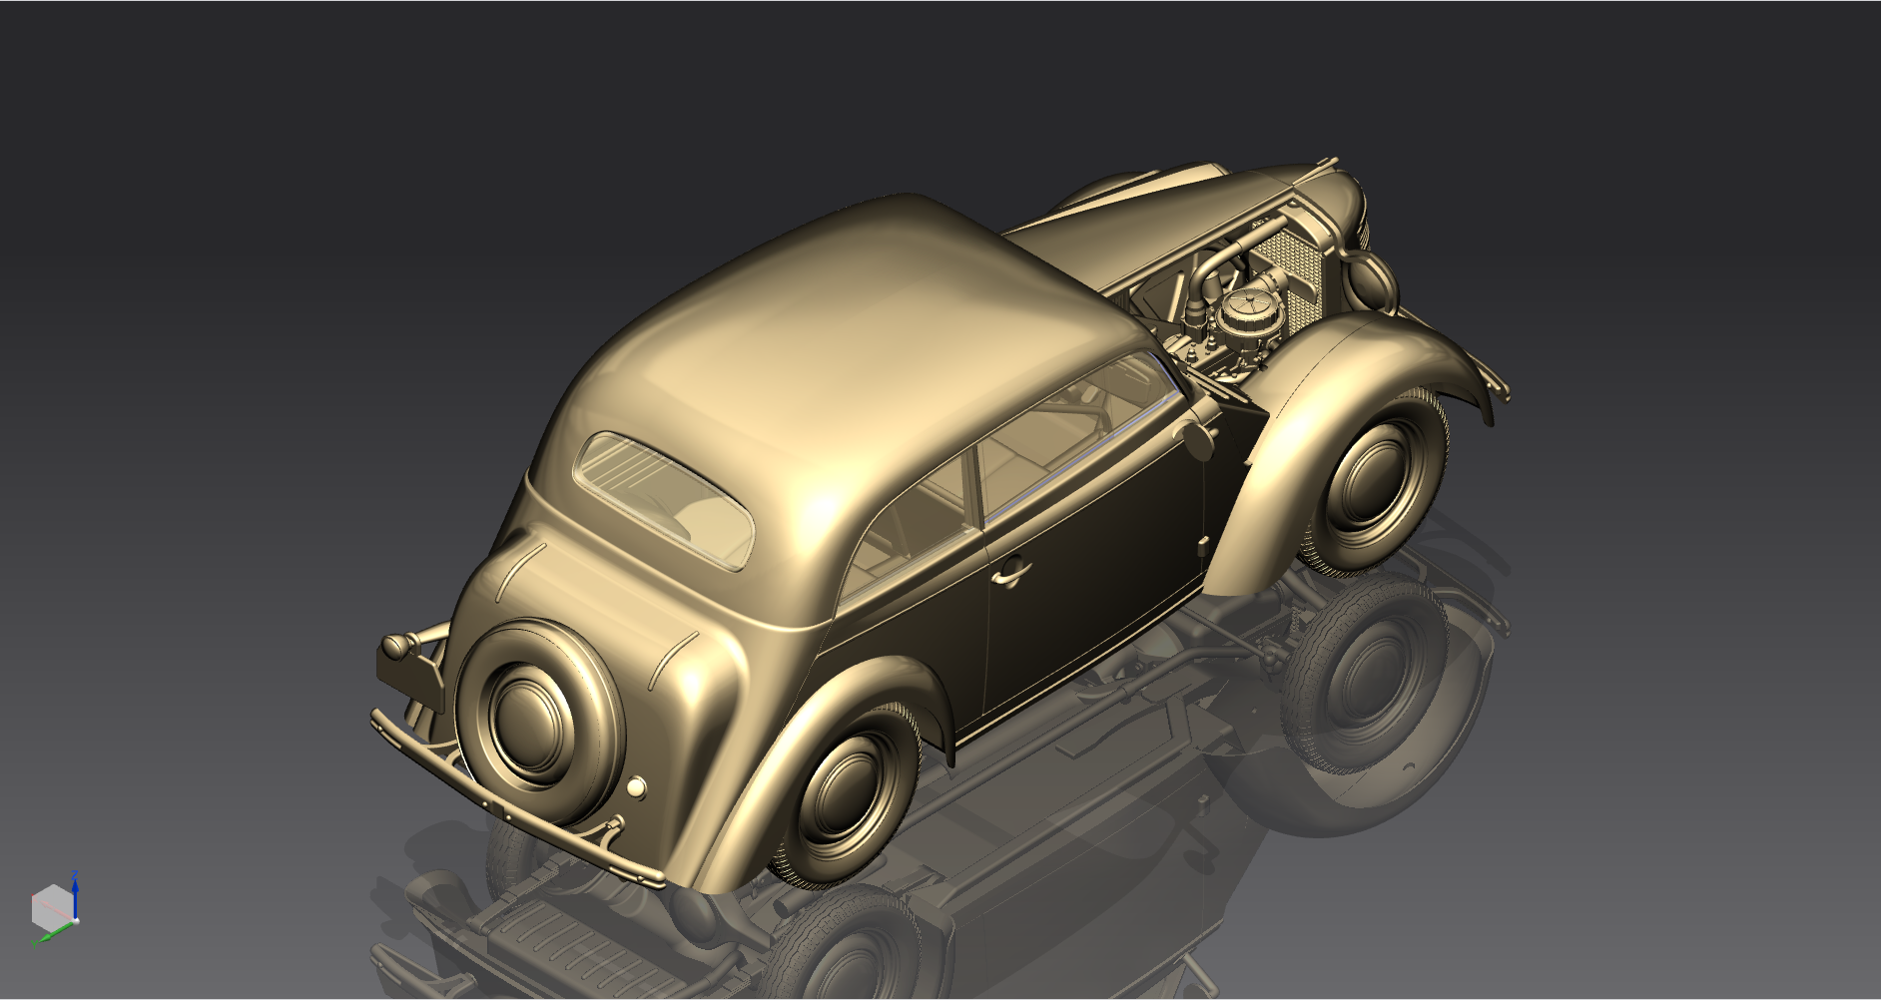Select the car's rear window glass
The height and width of the screenshot is (1000, 1881).
click(x=663, y=498)
